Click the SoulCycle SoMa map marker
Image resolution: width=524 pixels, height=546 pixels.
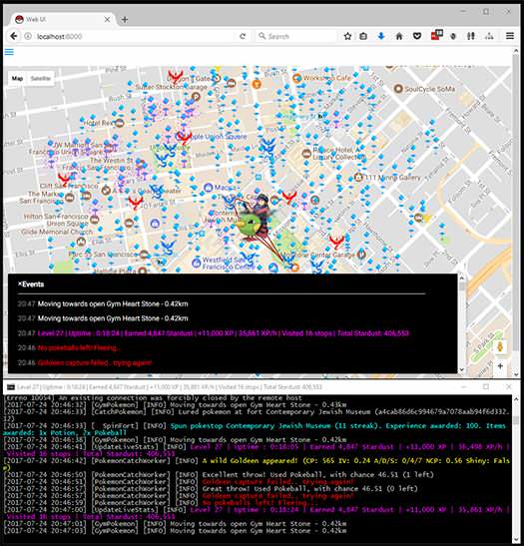coord(398,89)
